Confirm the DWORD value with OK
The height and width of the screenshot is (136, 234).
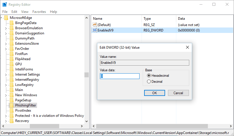(154, 93)
